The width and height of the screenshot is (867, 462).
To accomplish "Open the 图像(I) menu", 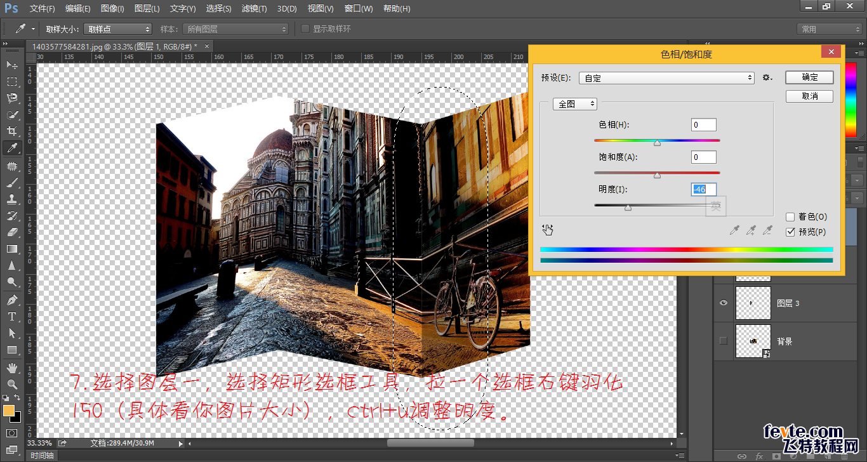I will (x=112, y=9).
